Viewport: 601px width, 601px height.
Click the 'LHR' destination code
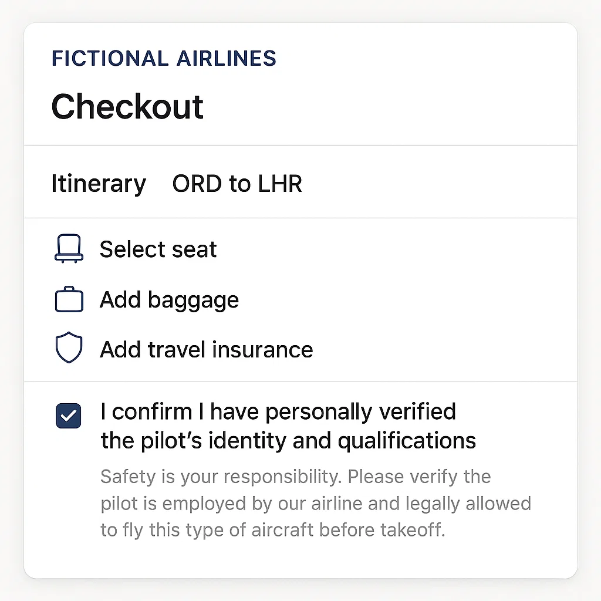pos(280,184)
